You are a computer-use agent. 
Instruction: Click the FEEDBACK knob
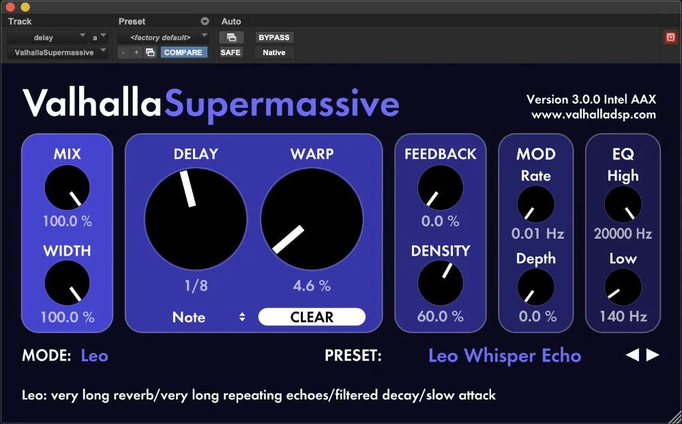(x=440, y=187)
